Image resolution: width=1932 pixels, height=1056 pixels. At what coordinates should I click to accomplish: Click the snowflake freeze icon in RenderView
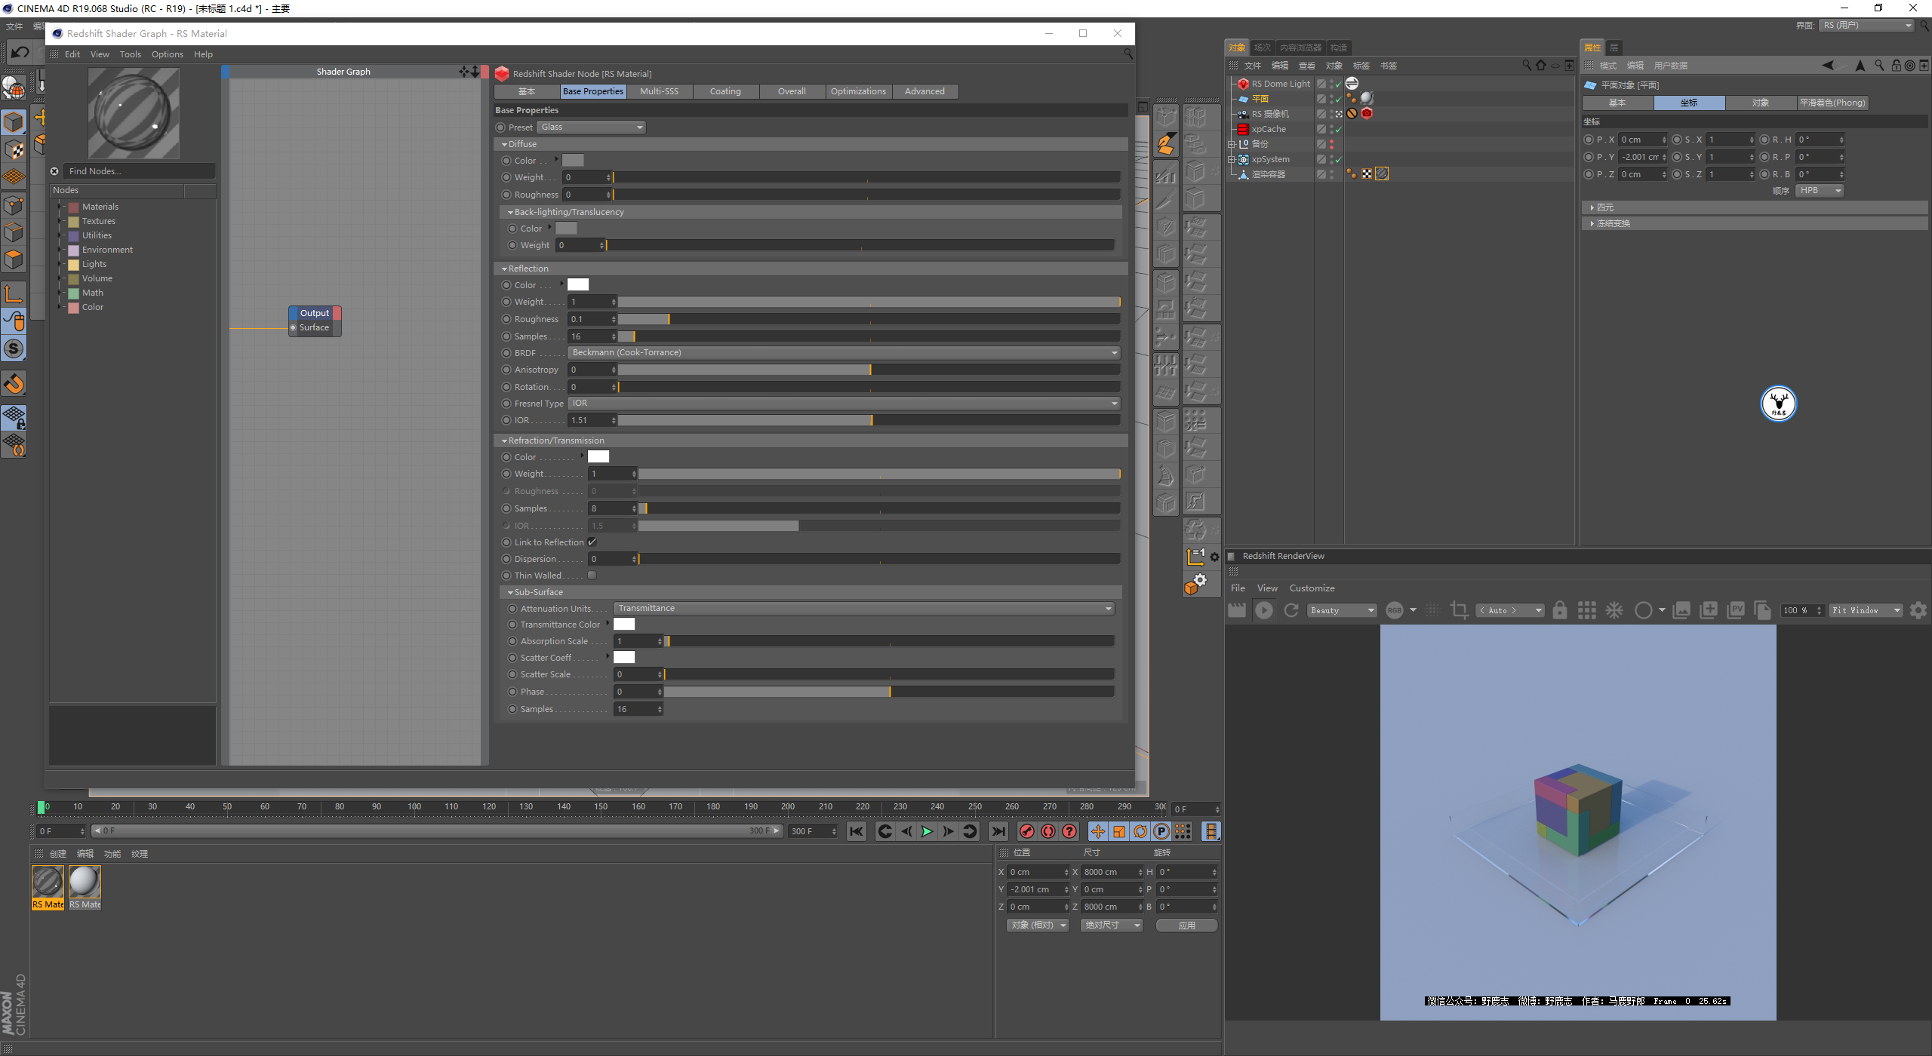(1614, 610)
